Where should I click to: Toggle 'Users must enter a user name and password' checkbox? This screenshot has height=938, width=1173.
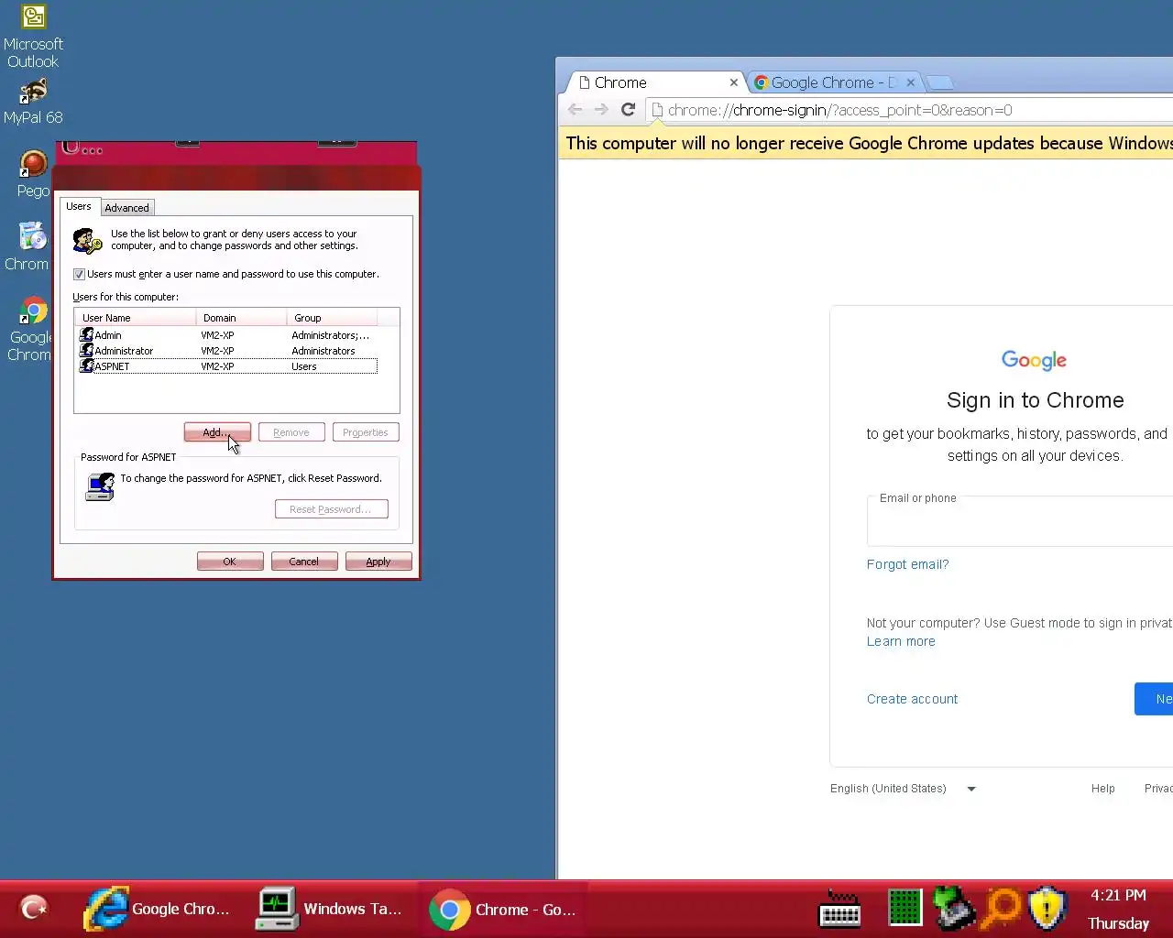click(79, 274)
